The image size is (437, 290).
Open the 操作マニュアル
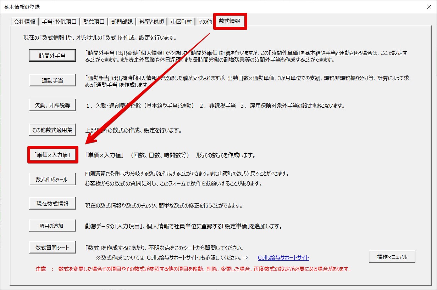click(x=392, y=257)
